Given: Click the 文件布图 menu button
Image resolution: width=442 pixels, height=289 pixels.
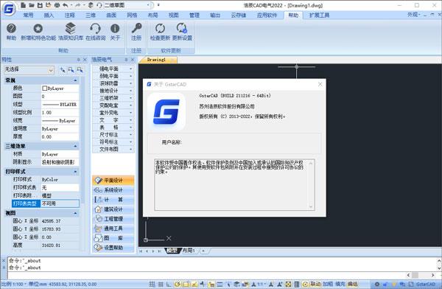Looking at the screenshot, I should [x=113, y=149].
